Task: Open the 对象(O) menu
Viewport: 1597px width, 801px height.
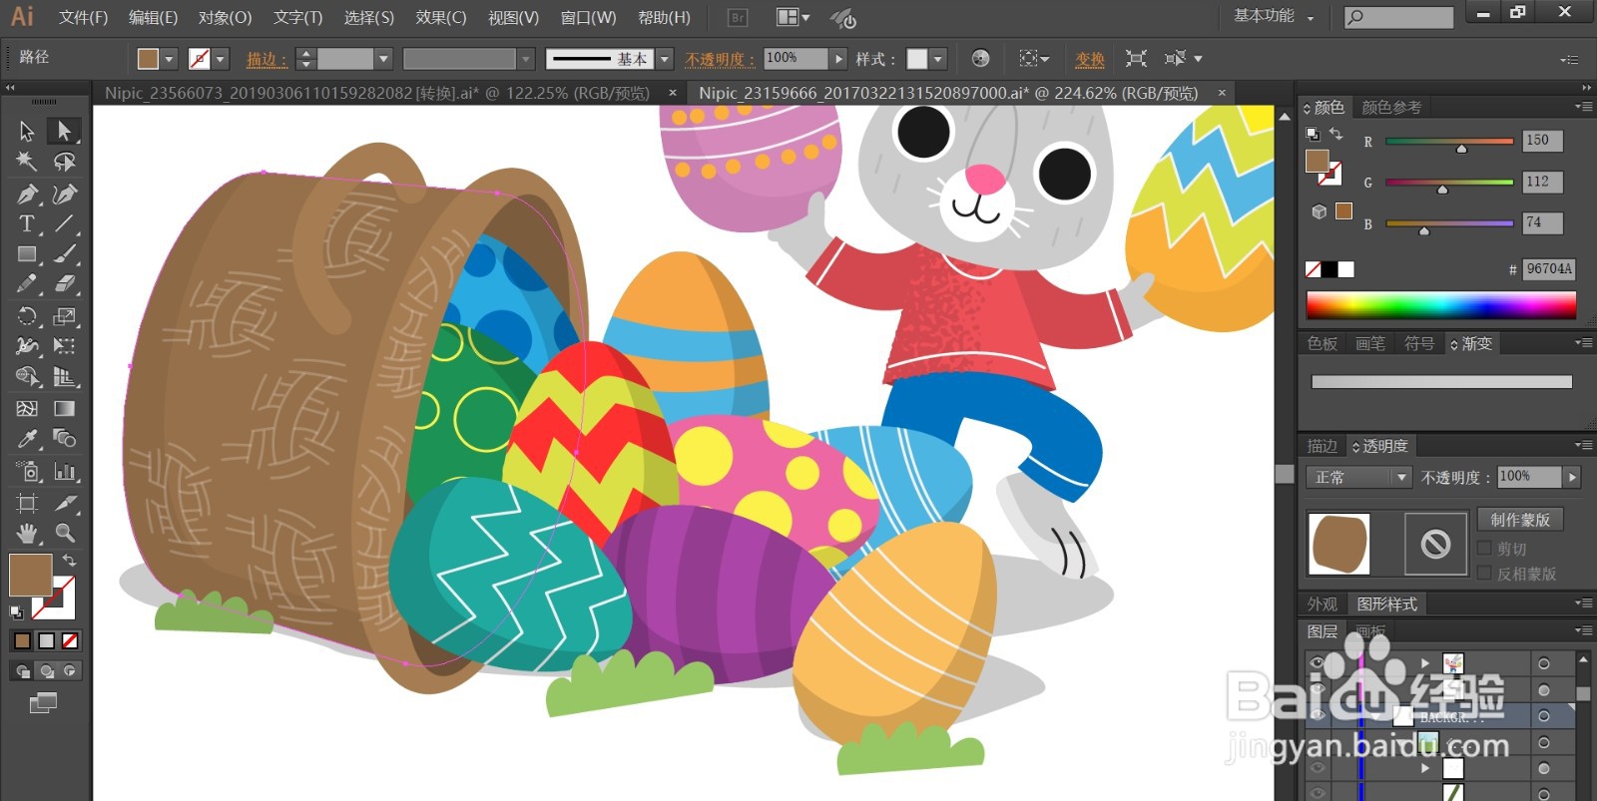Action: click(x=225, y=17)
